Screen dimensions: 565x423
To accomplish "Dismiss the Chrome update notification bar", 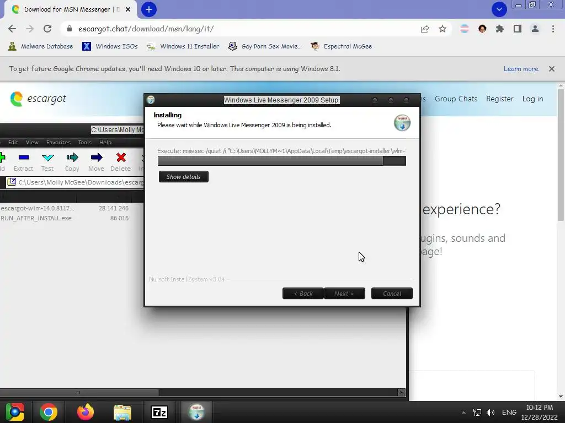I will point(552,69).
